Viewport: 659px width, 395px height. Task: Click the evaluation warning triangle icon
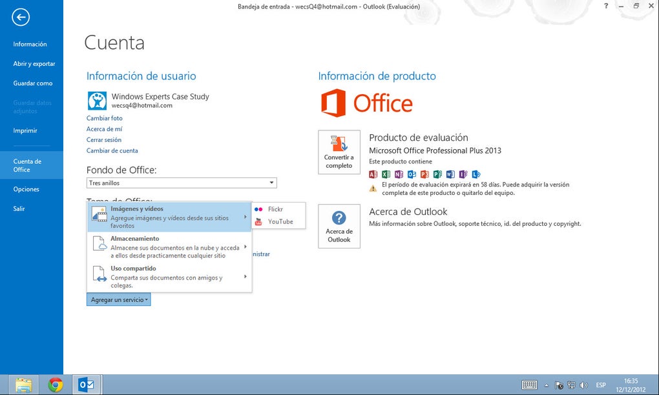373,188
